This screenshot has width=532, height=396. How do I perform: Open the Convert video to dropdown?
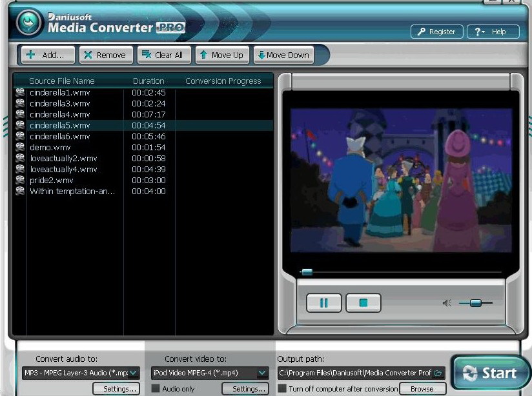(x=210, y=373)
